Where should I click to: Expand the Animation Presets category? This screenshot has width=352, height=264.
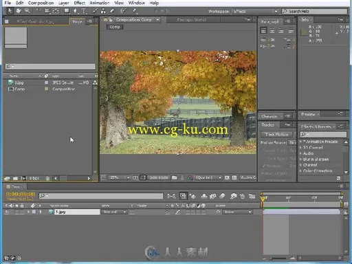(301, 142)
